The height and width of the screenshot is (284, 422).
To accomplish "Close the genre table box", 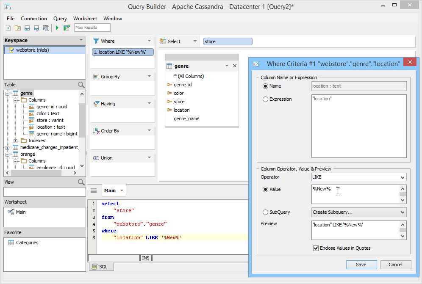I will point(235,66).
